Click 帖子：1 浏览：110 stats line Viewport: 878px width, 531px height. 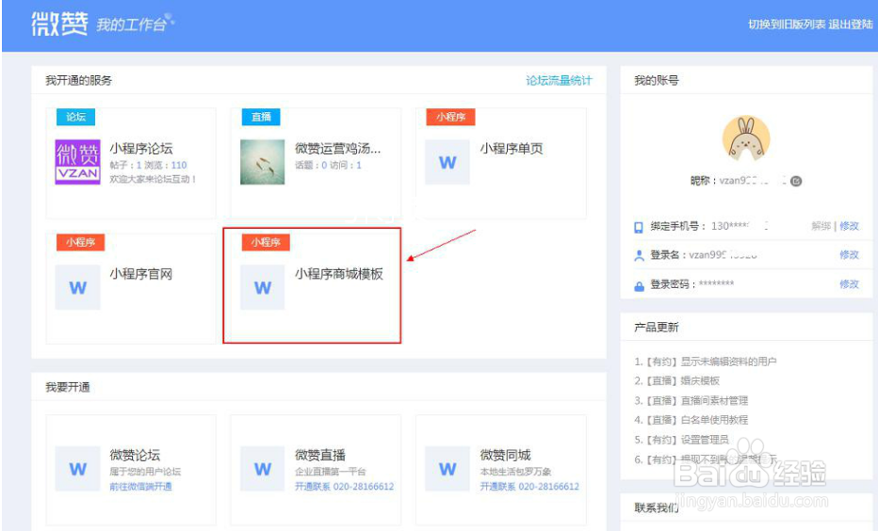click(x=149, y=165)
